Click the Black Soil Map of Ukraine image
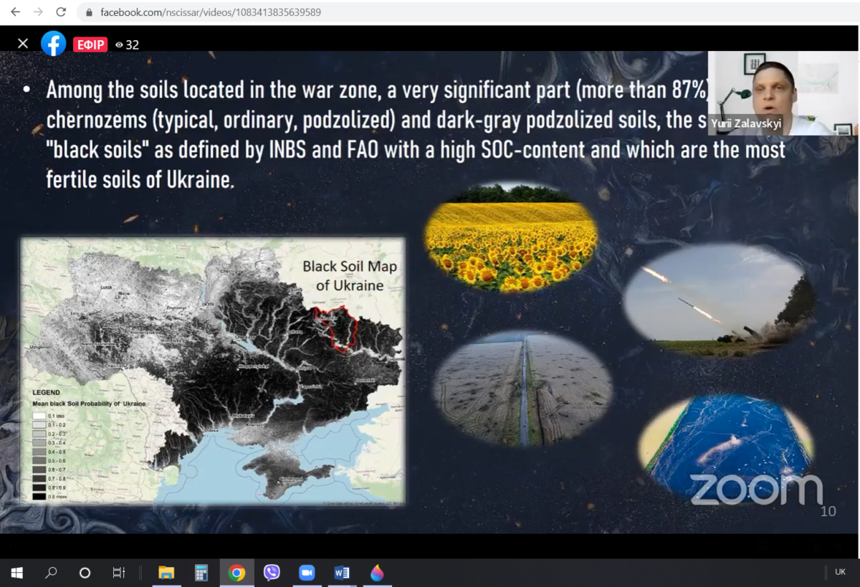The width and height of the screenshot is (860, 587). point(213,371)
